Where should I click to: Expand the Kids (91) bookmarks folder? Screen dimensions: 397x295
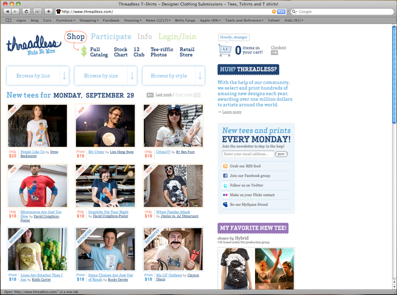click(294, 20)
